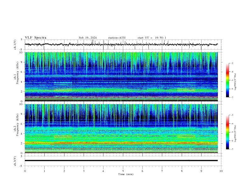Click the "0" tick on the time axis
The image size is (249, 192).
click(25, 171)
